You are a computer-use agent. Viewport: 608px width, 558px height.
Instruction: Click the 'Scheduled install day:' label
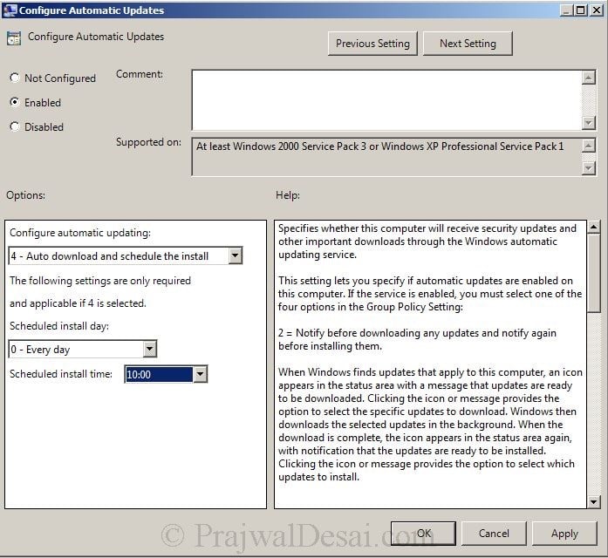click(59, 326)
